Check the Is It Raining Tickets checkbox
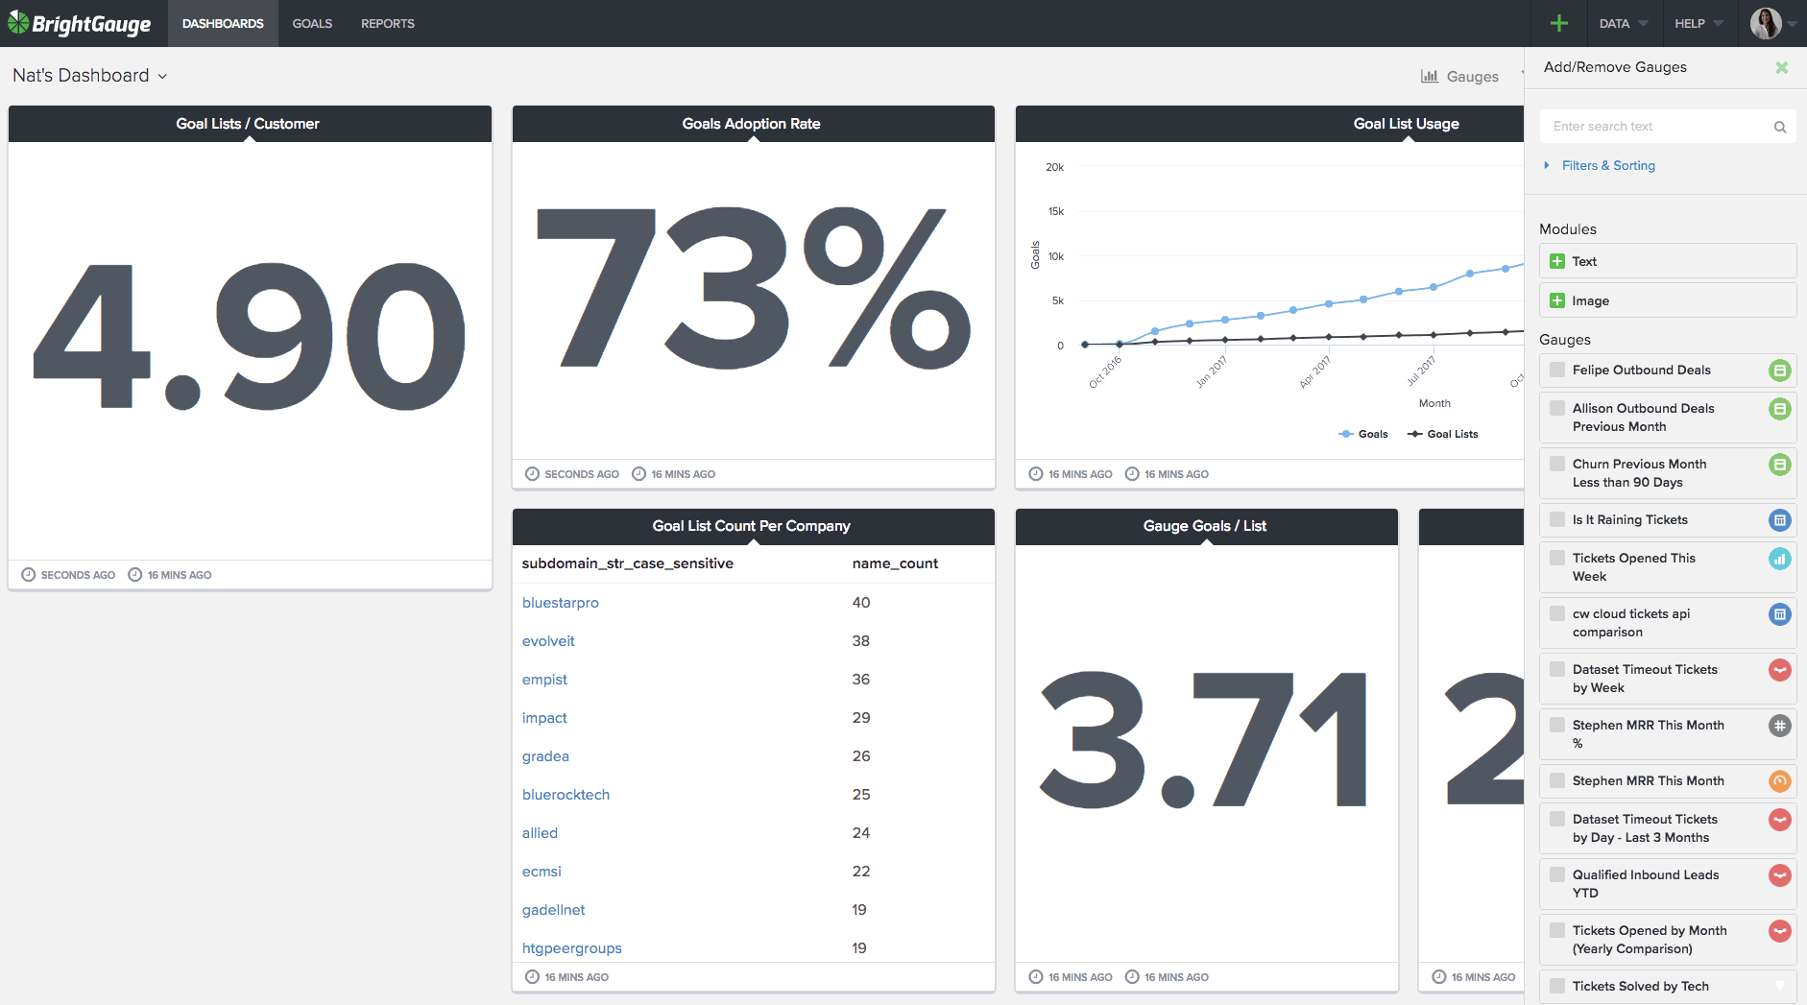Viewport: 1807px width, 1005px height. pyautogui.click(x=1557, y=519)
